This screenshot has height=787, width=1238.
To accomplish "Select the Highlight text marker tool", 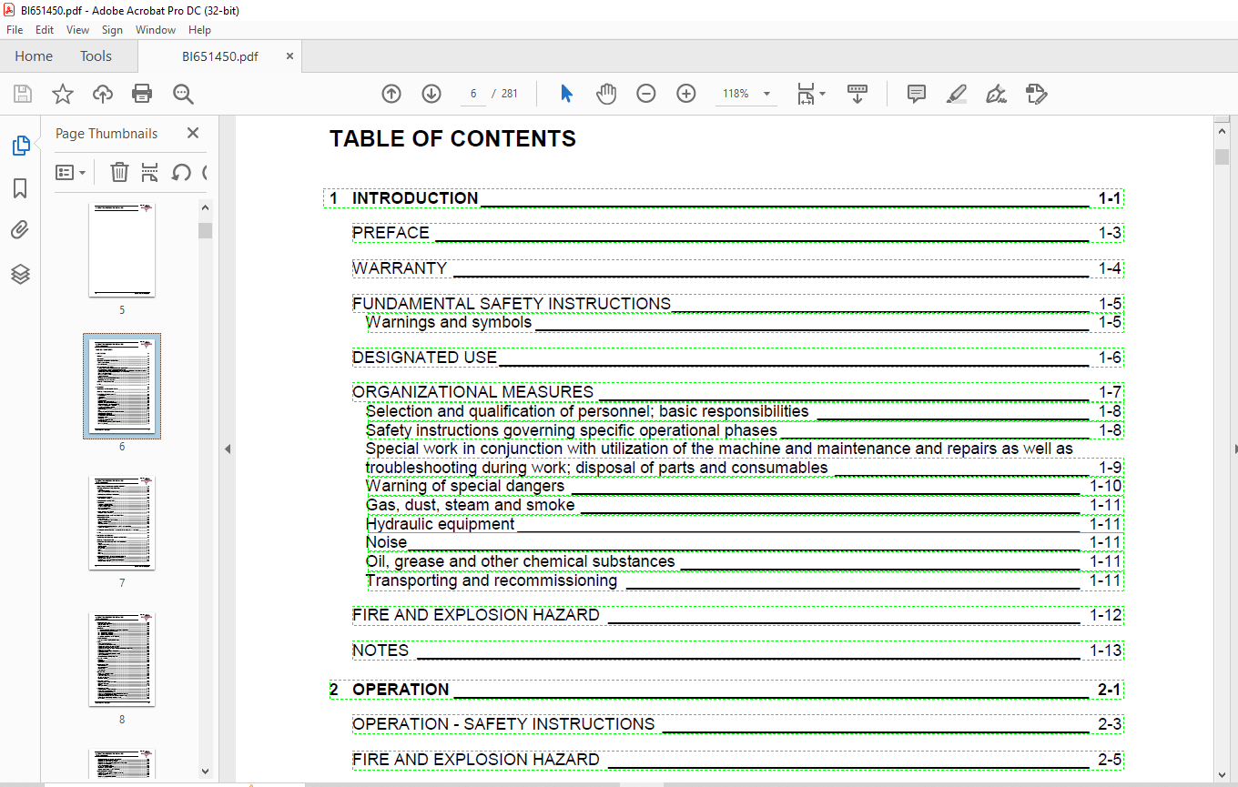I will point(956,94).
